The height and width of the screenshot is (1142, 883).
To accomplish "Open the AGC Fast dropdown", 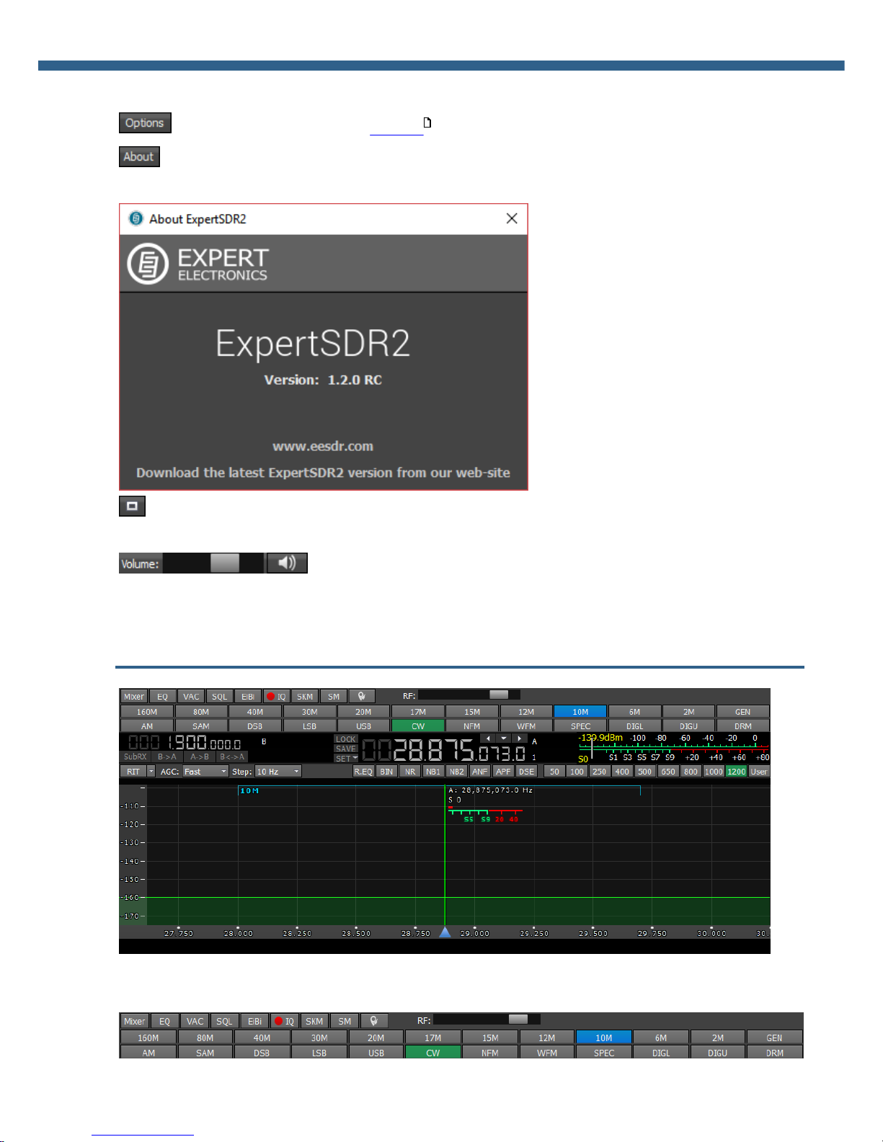I will (x=205, y=772).
